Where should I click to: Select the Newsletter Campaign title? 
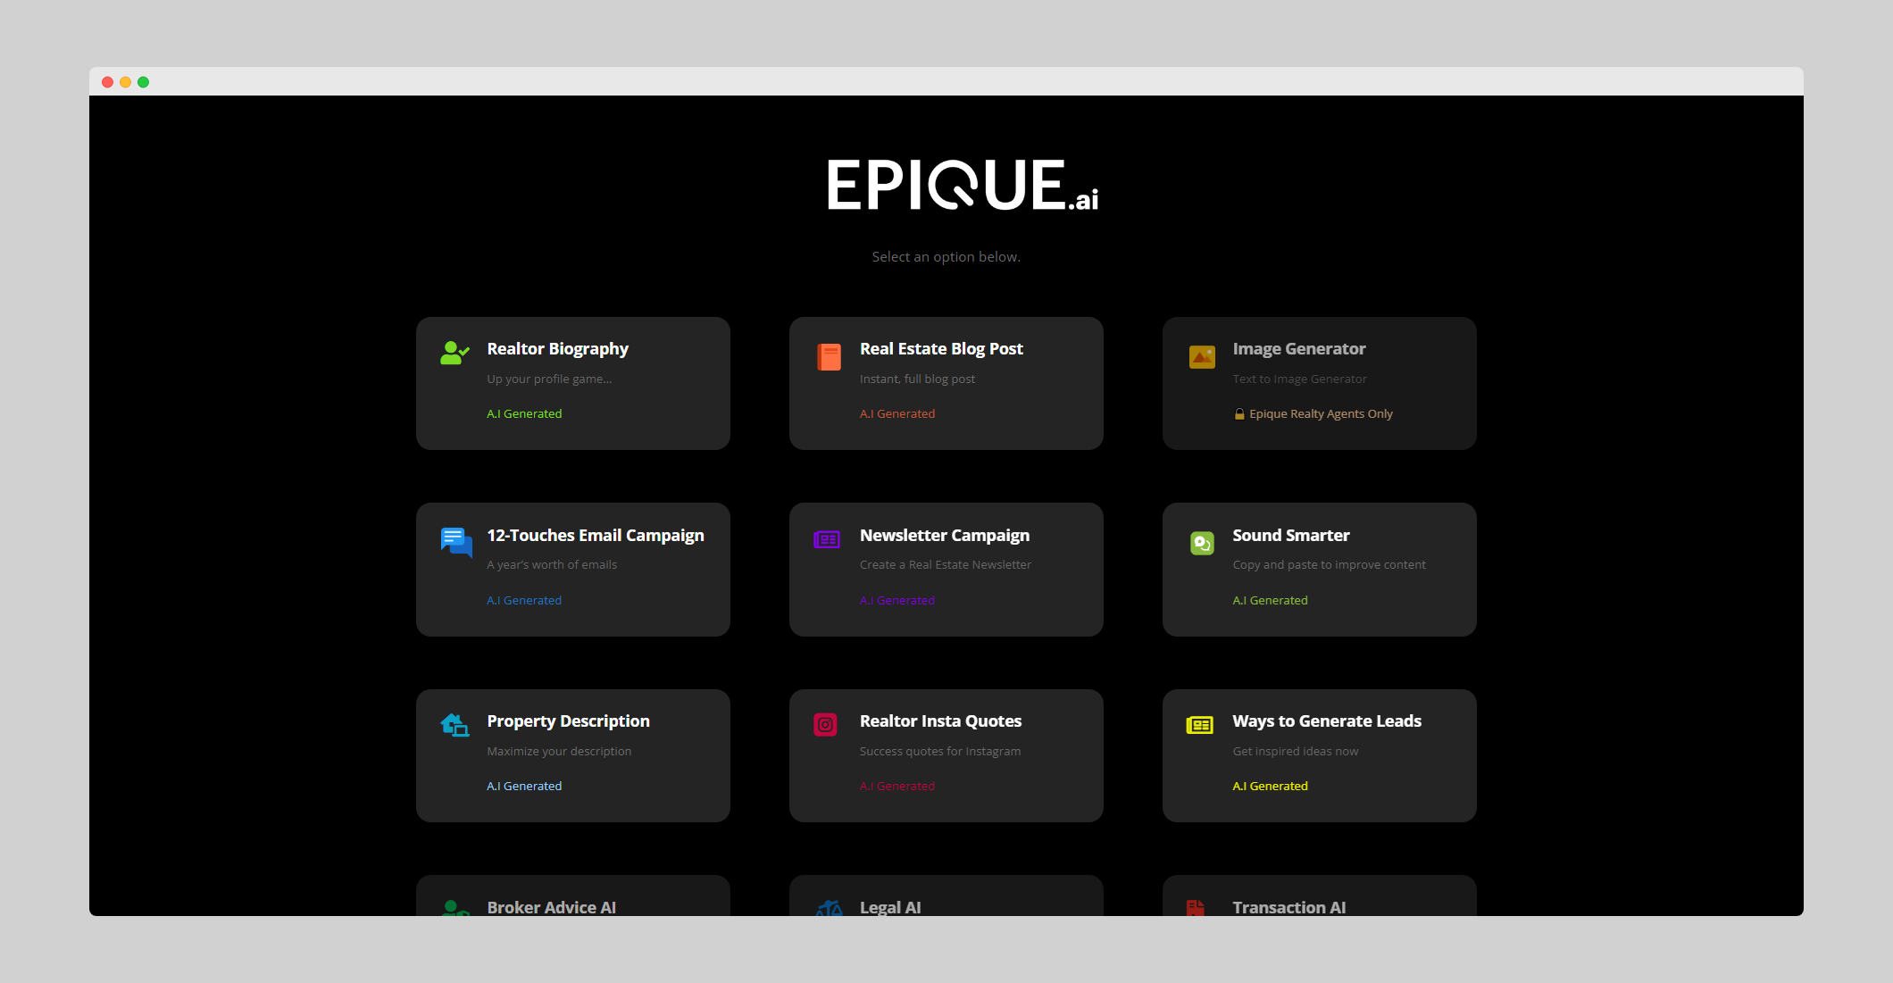point(945,536)
